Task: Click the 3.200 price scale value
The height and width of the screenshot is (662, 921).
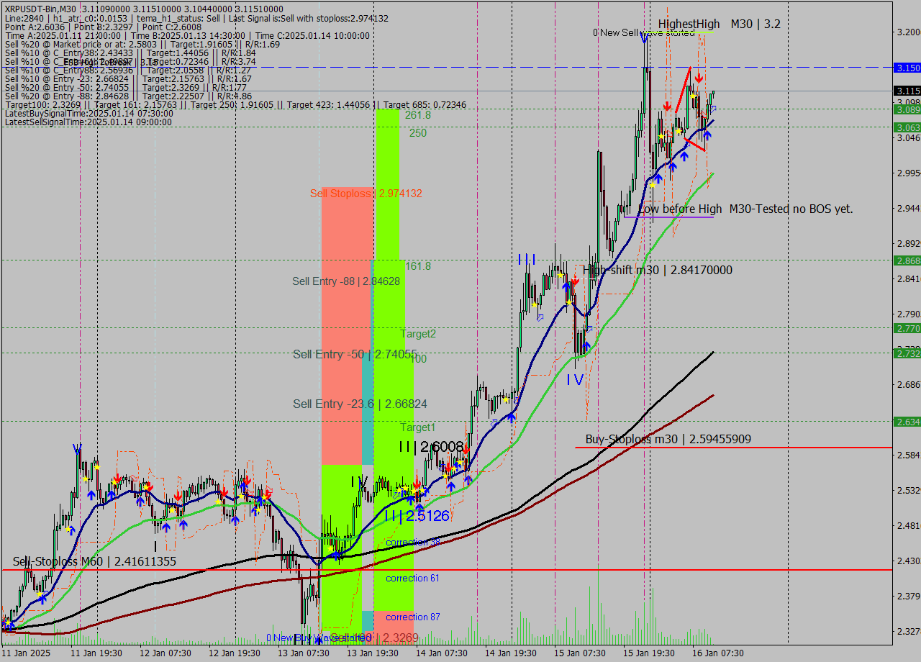Action: tap(909, 32)
